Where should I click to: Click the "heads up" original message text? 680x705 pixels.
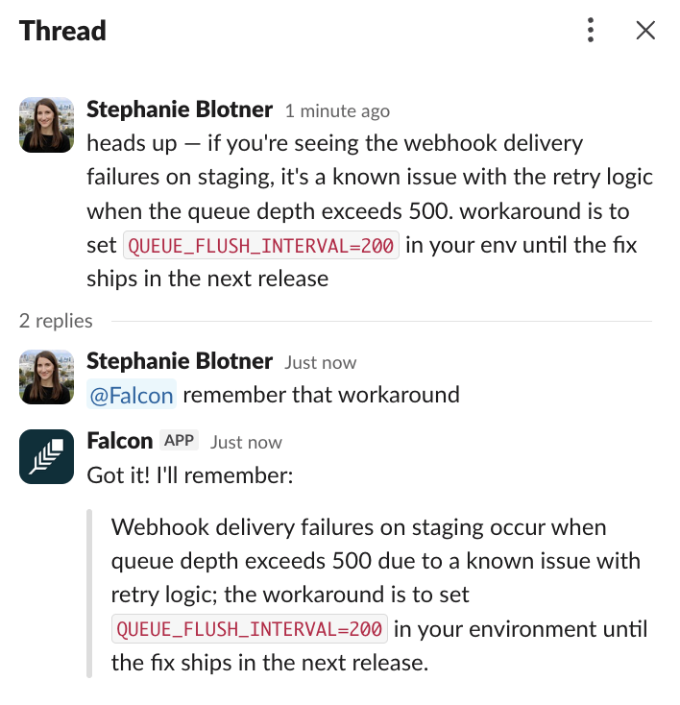(x=334, y=144)
